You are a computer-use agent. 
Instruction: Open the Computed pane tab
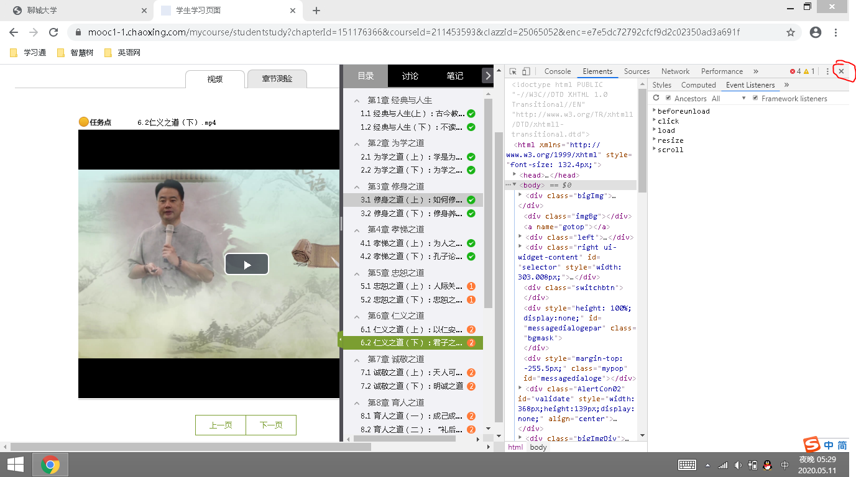pos(699,85)
